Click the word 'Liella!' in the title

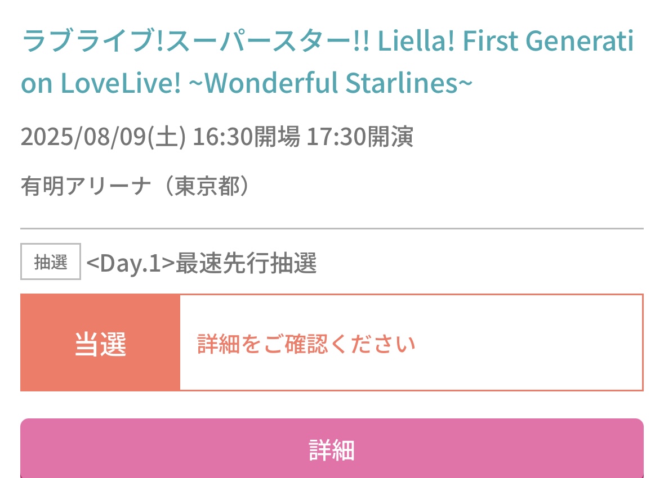click(x=416, y=41)
